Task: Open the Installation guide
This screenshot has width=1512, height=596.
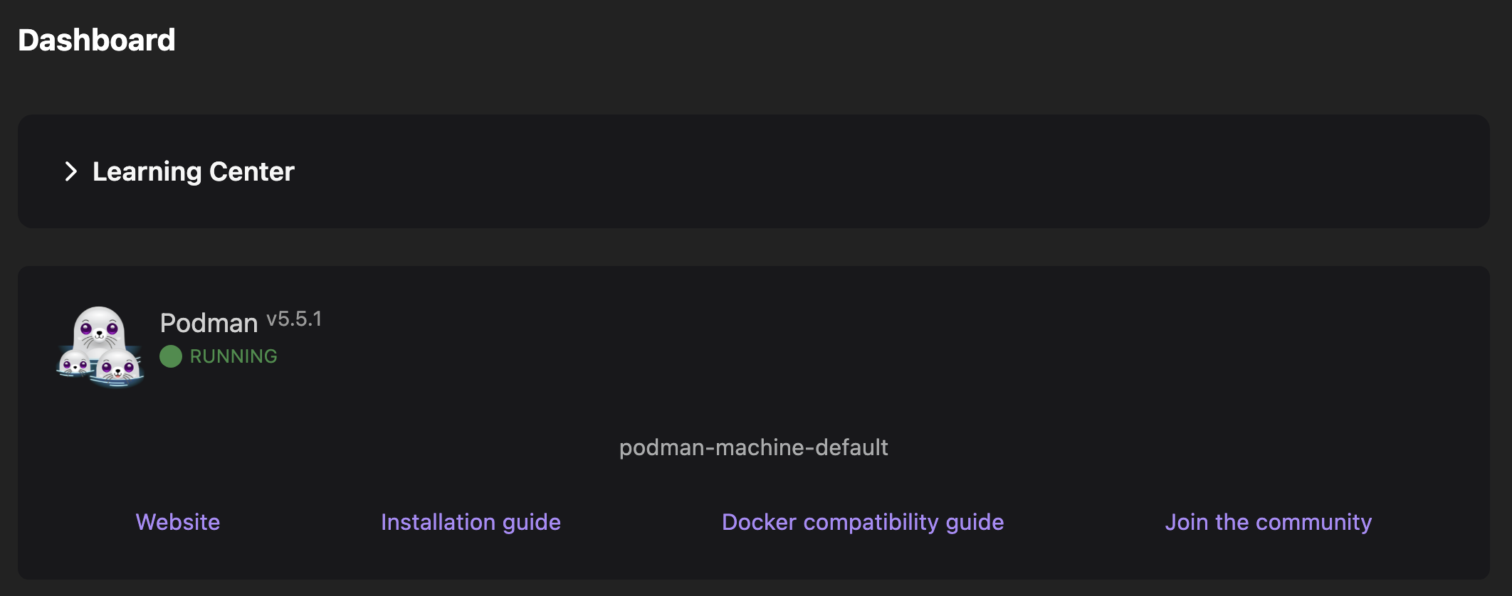Action: [x=471, y=521]
